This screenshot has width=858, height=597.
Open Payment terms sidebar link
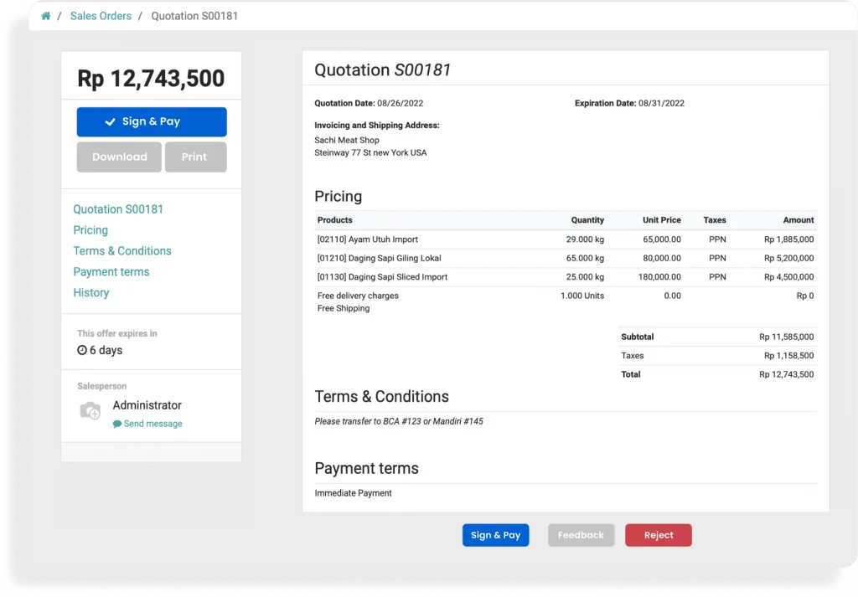(x=111, y=272)
